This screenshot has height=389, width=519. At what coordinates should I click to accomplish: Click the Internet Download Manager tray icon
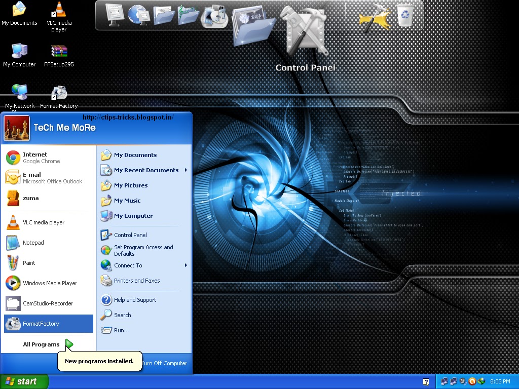[x=481, y=381]
